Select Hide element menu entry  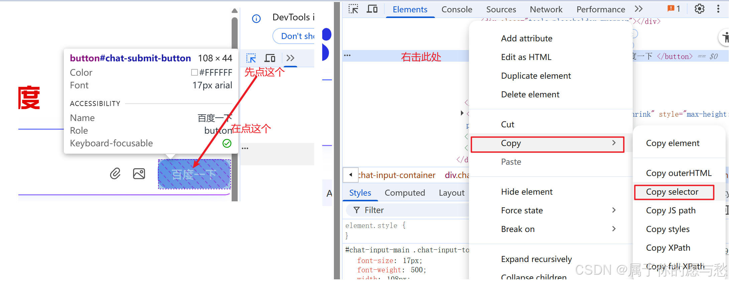coord(527,192)
